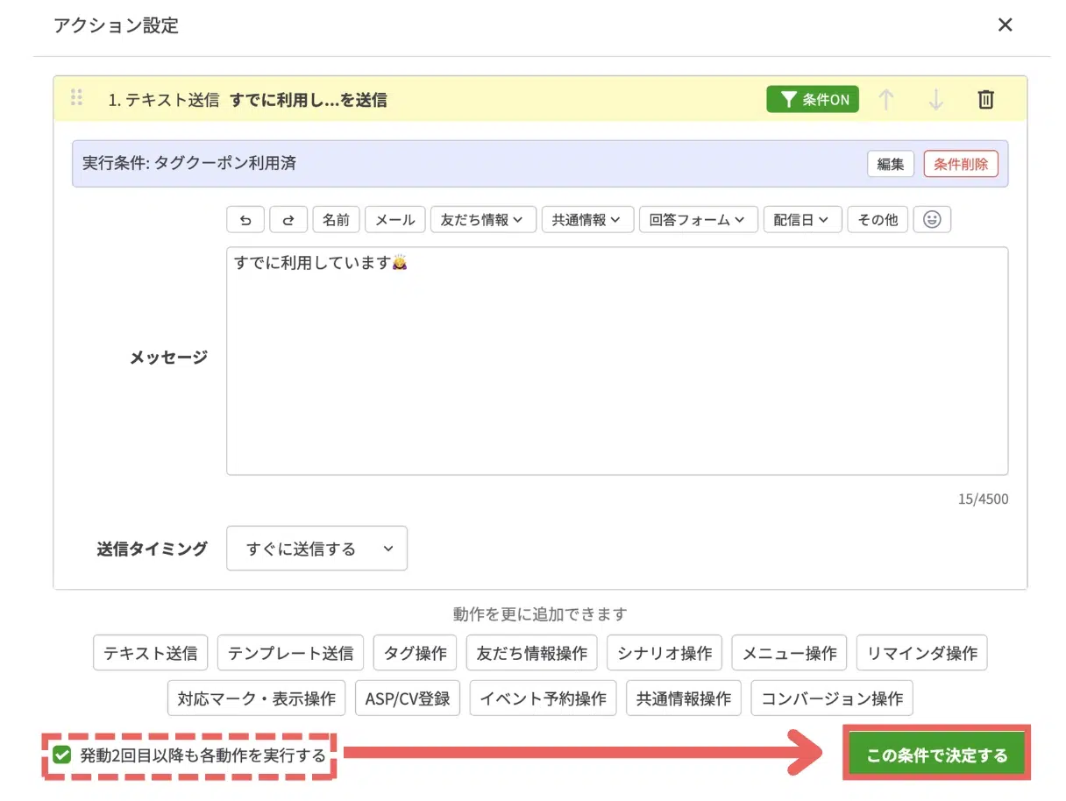Image resolution: width=1066 pixels, height=801 pixels.
Task: Grab the drag handle of action 1
Action: (x=76, y=97)
